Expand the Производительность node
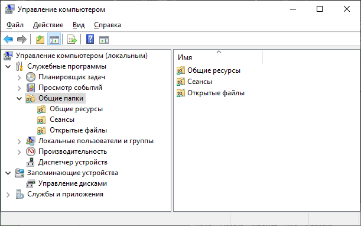This screenshot has height=226, width=361. pos(19,151)
